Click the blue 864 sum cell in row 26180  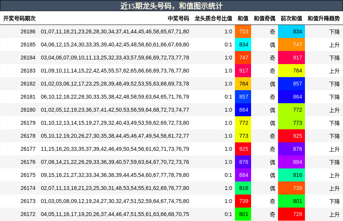[x=243, y=110]
